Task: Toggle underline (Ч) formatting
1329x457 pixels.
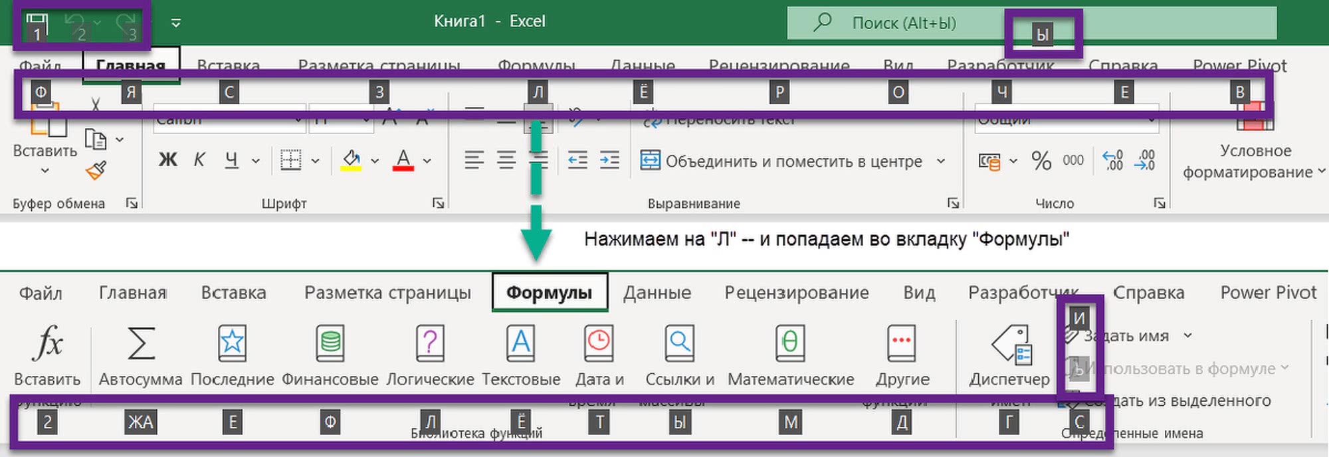Action: [x=231, y=160]
